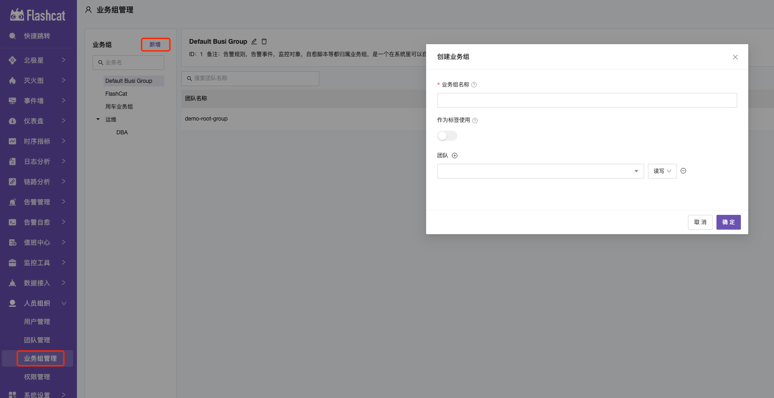The width and height of the screenshot is (774, 398).
Task: Open 快捷跳转 search icon
Action: 12,36
